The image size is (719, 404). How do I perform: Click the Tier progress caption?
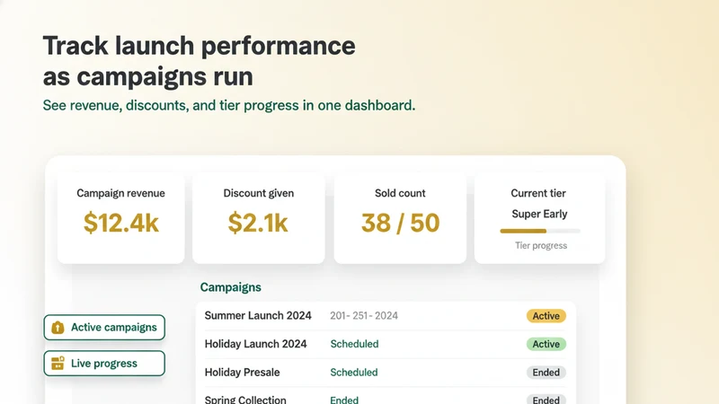[541, 245]
